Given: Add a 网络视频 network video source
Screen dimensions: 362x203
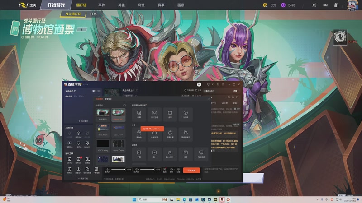Looking at the screenshot, I should coord(201,154).
